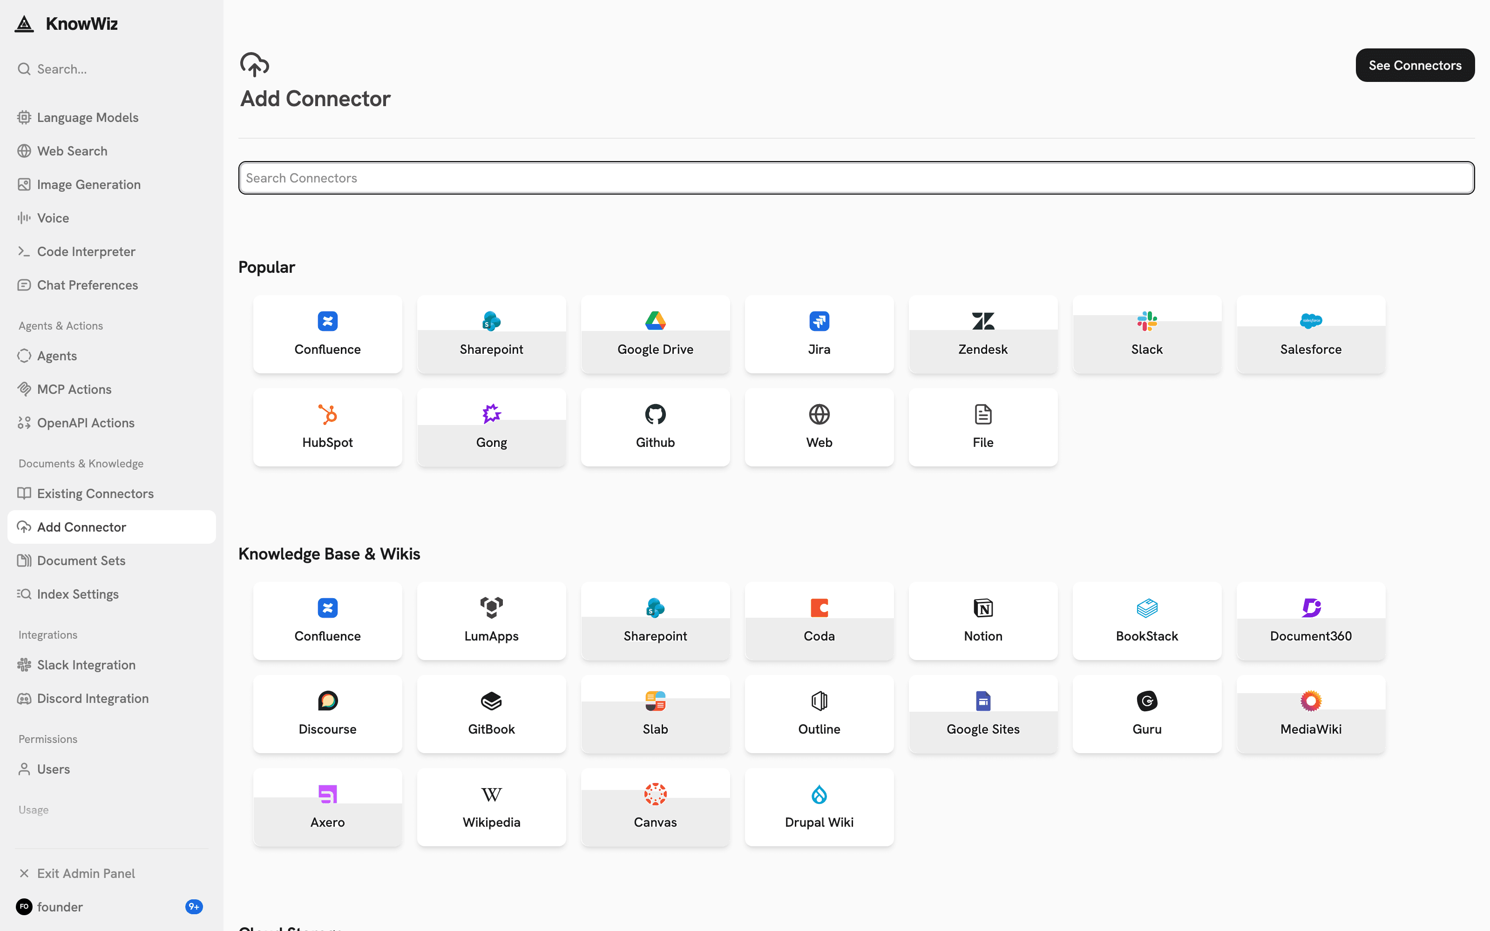Click Confluence under Knowledge Base & Wikis

click(327, 621)
